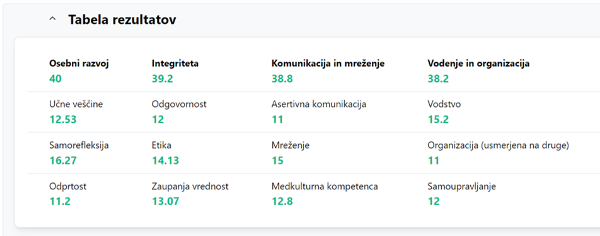The height and width of the screenshot is (236, 600).
Task: Click the Vodenje in organizacija header
Action: click(x=479, y=64)
